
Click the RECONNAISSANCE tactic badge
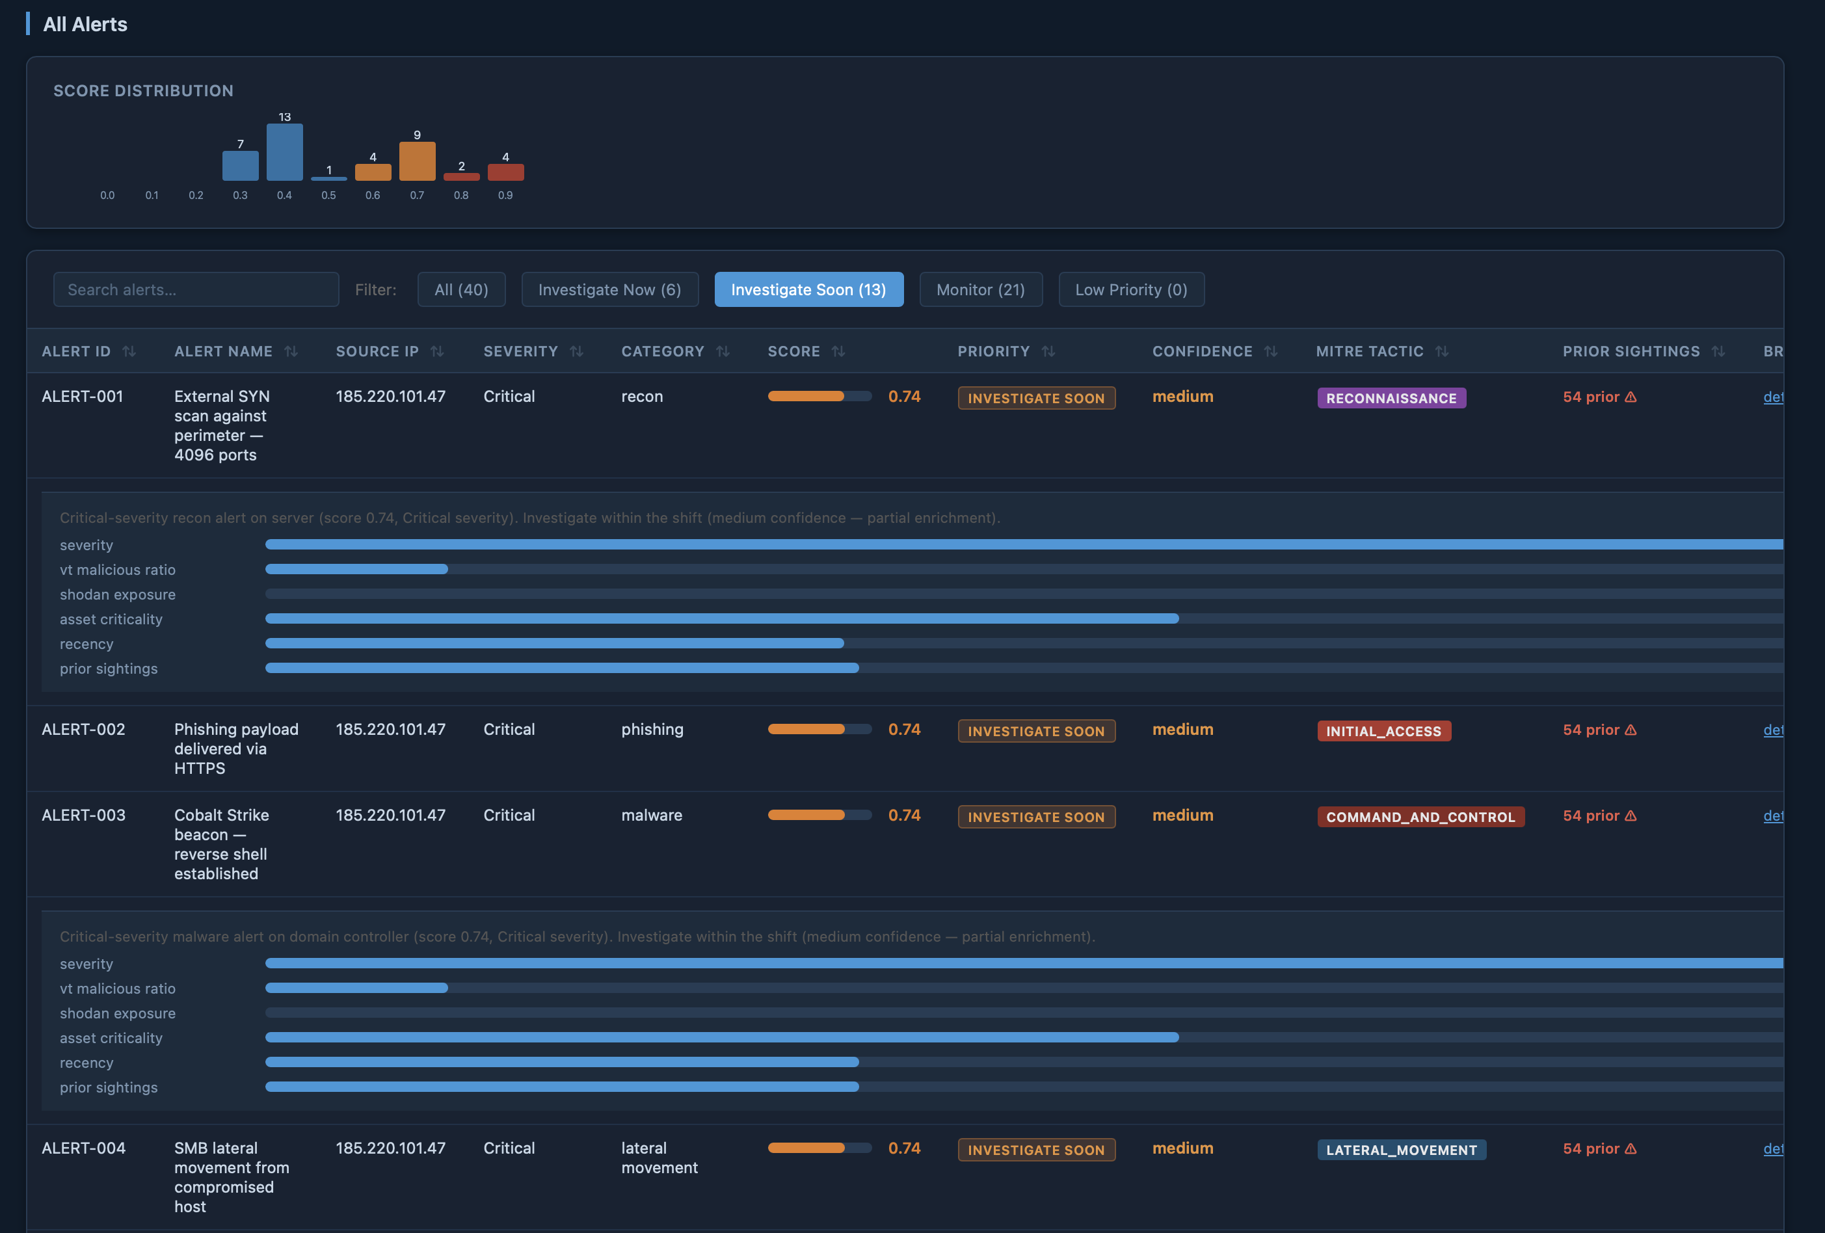1391,397
